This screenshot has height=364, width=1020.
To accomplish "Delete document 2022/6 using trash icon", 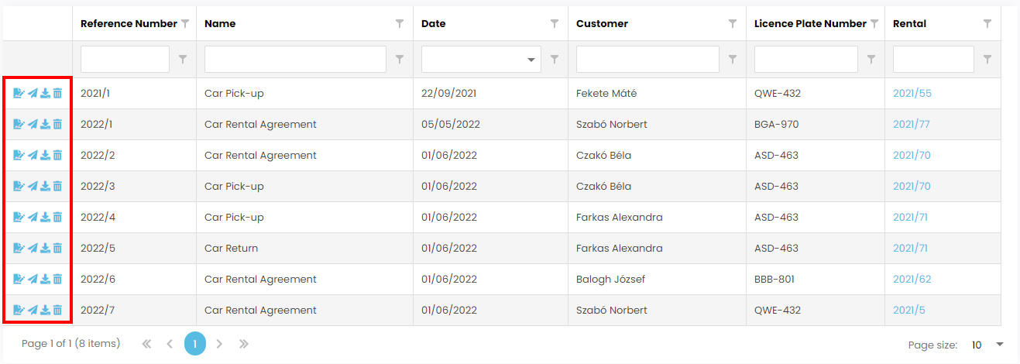I will pos(57,280).
